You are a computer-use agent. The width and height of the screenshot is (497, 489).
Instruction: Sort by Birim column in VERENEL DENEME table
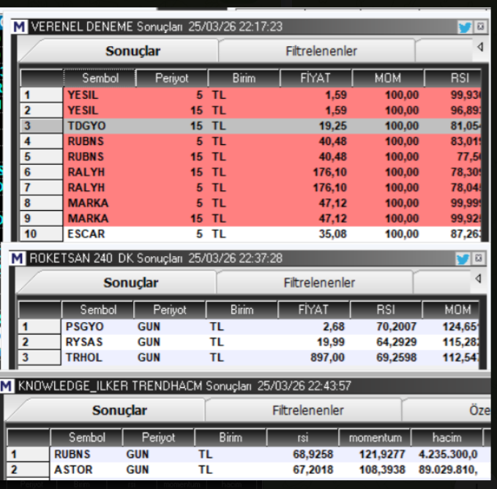pos(244,78)
